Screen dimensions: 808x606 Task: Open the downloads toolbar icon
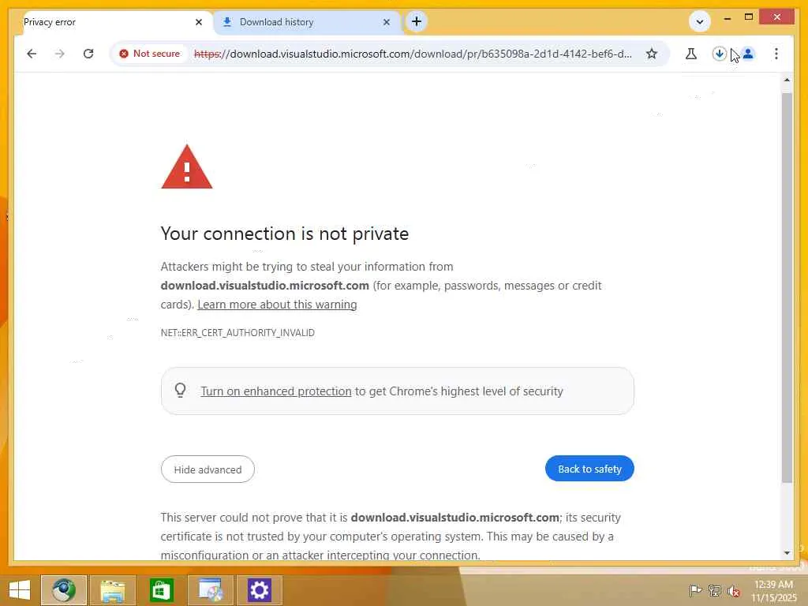719,54
